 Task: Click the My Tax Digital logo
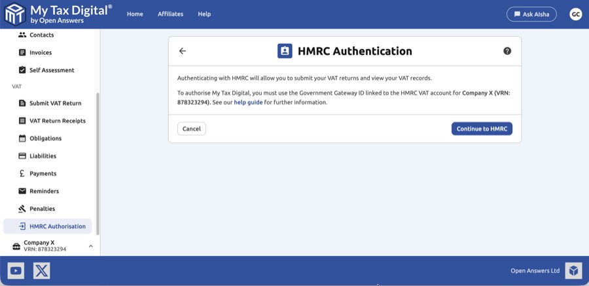pos(58,14)
